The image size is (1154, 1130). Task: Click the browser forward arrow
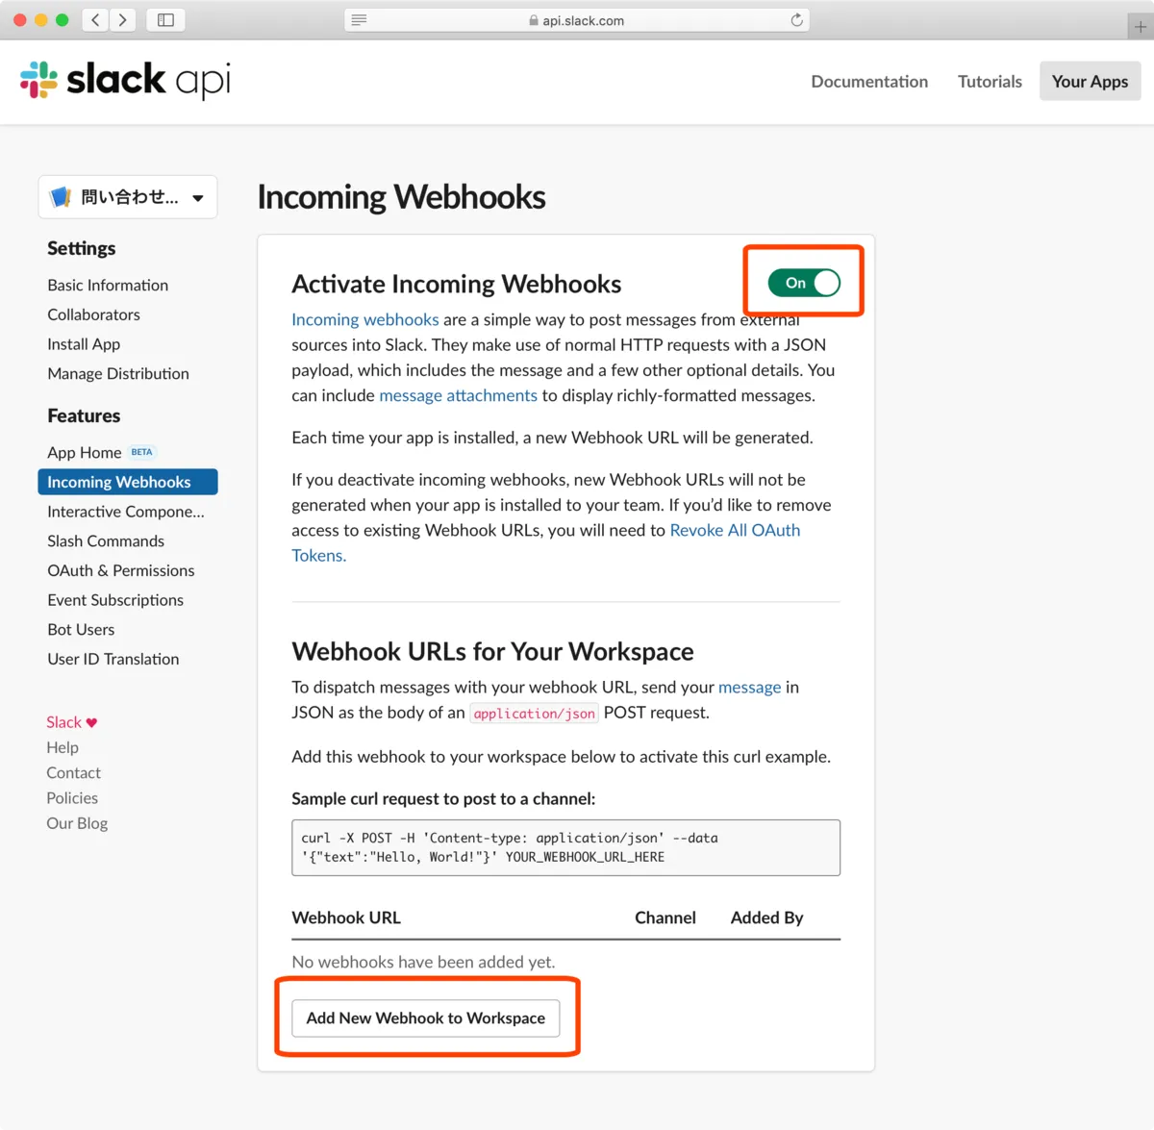[122, 20]
